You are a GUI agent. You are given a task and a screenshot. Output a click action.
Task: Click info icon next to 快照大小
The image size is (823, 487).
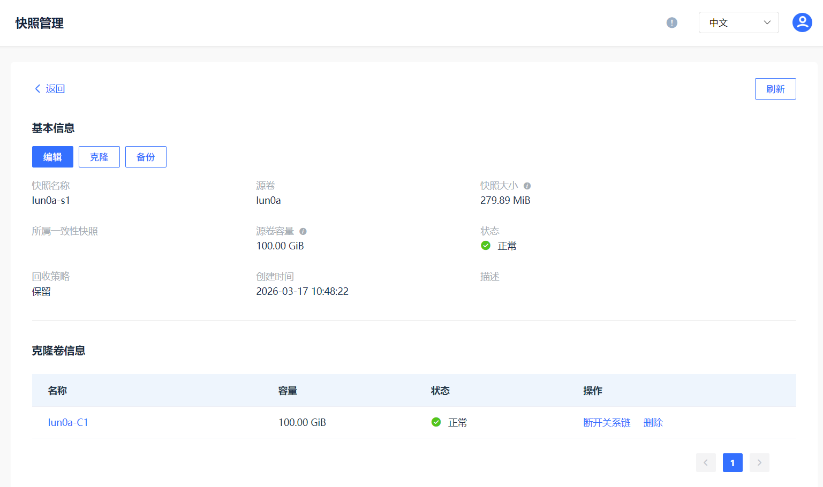point(527,186)
